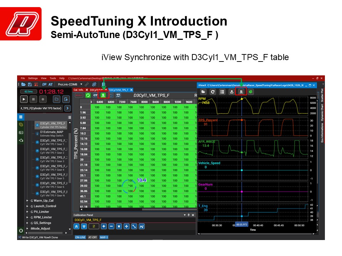This screenshot has width=342, height=256.
Task: Expand the Launch_Control tree group
Action: point(27,206)
